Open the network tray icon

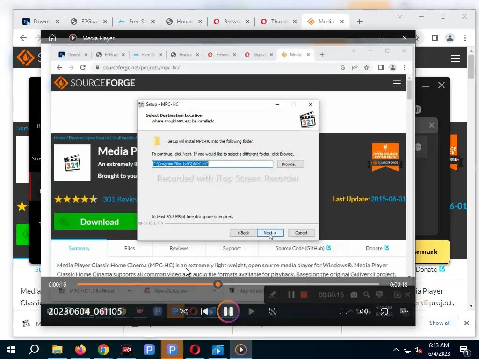407,350
